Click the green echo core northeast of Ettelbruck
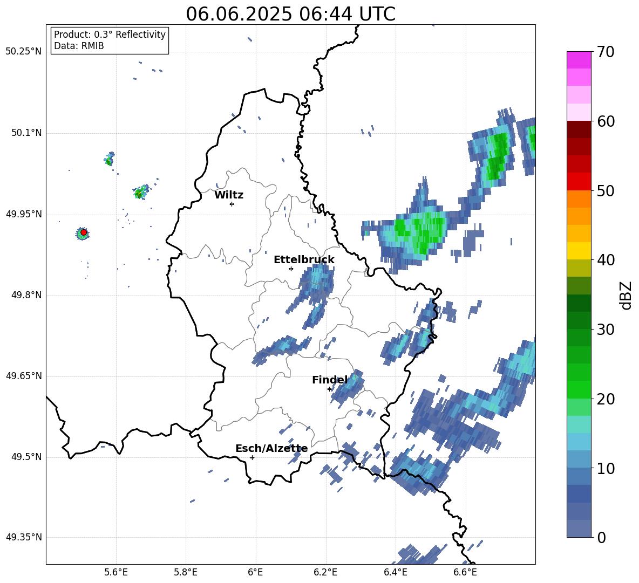This screenshot has width=639, height=583. 420,231
